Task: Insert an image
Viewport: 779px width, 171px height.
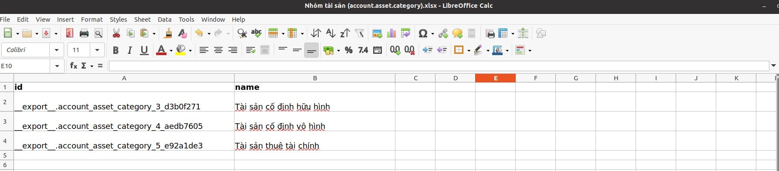Action: coord(377,33)
